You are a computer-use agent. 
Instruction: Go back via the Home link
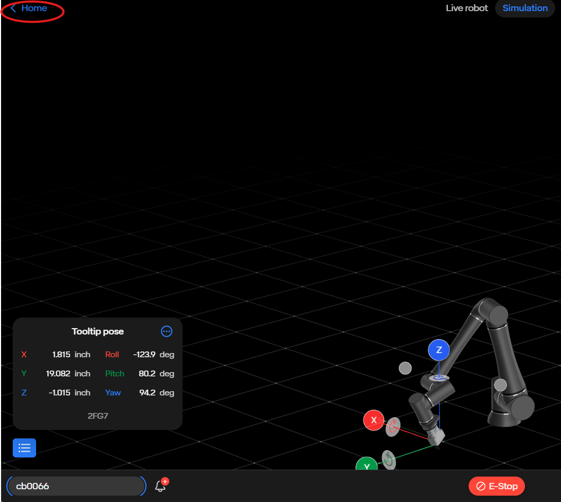29,8
